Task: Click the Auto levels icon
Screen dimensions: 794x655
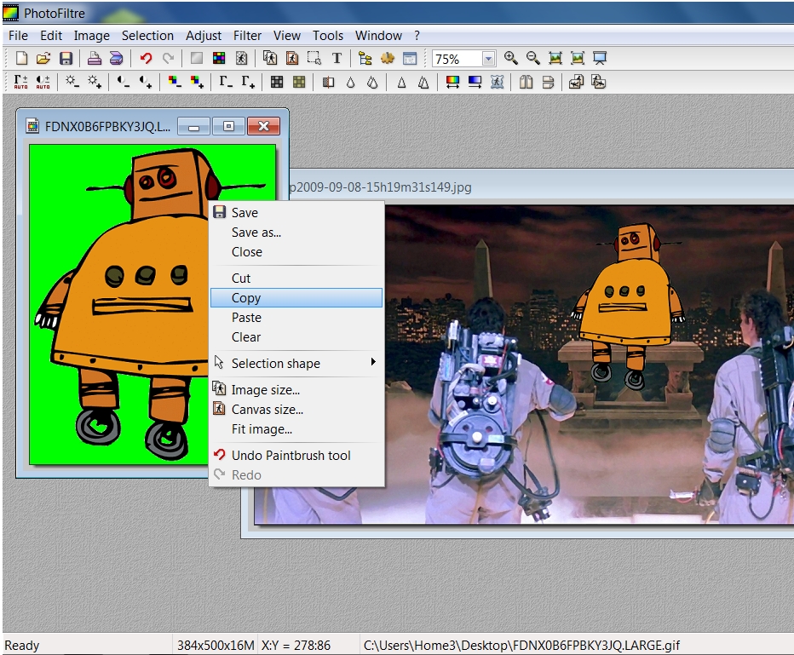Action: tap(20, 82)
